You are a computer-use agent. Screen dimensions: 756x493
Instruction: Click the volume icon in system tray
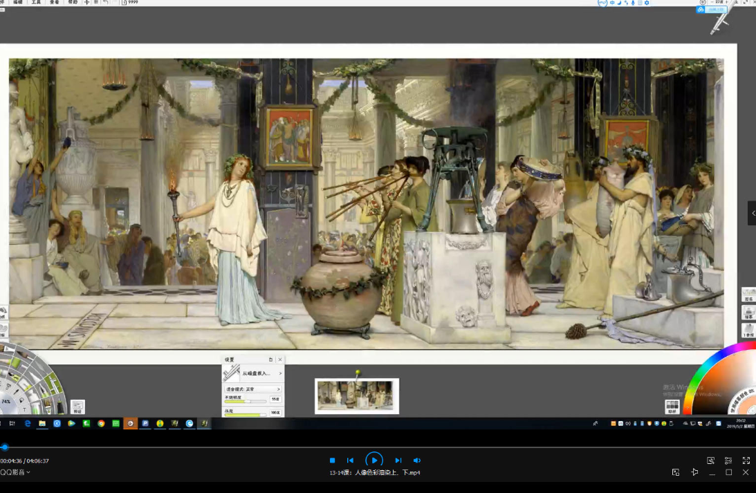(628, 424)
